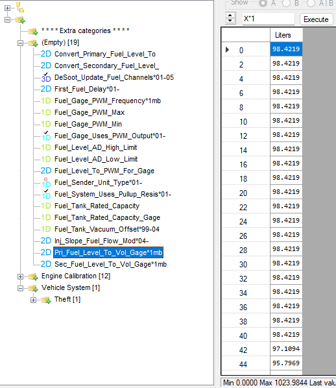Click the 1D icon of Fuel_Tank_Vacuum_Offset
The image size is (336, 388).
[x=46, y=229]
